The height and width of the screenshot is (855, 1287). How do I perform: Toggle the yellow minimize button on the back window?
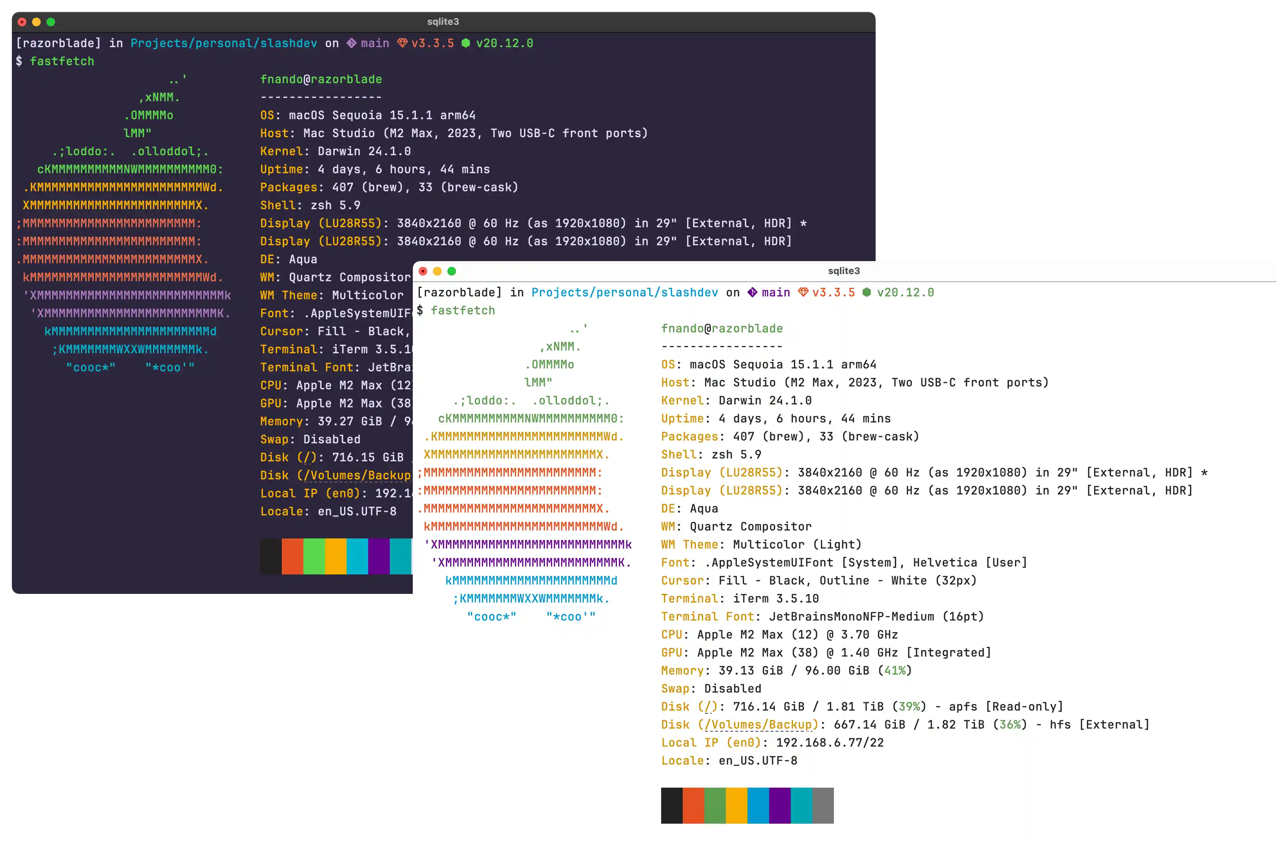click(x=36, y=22)
